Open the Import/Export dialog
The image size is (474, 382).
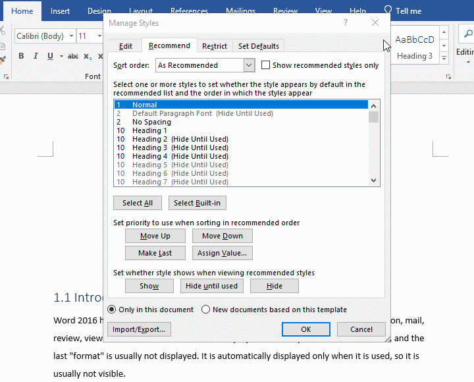(139, 329)
